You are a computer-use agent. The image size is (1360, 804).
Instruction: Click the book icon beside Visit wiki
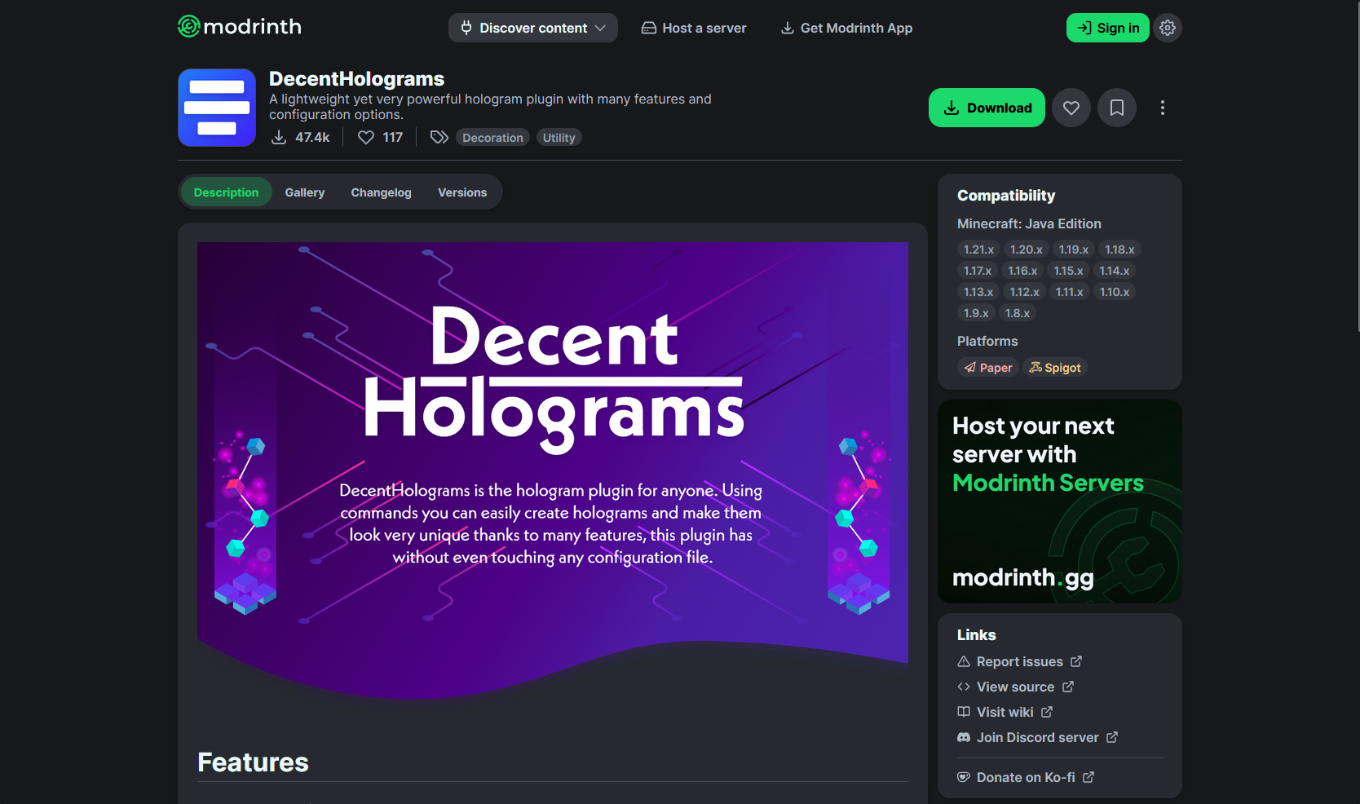964,712
